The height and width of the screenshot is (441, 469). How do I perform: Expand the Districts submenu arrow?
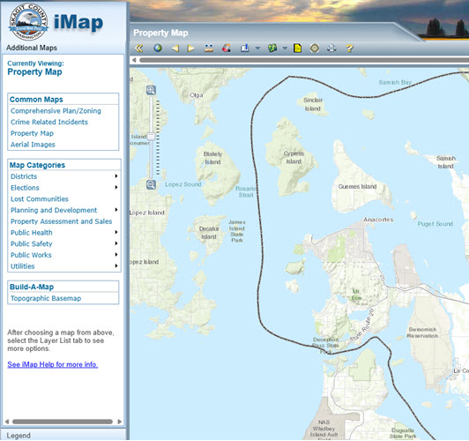pos(116,176)
